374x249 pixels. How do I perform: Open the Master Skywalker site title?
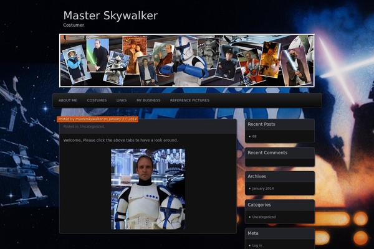(110, 16)
